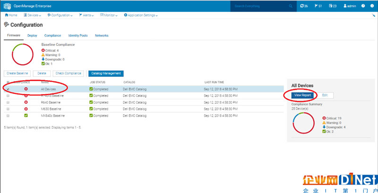This screenshot has height=193, width=378.
Task: Sort by the CATALOG column header
Action: [129, 82]
